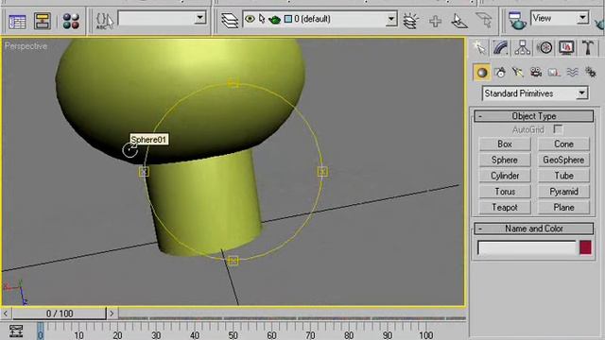Viewport: 605px width, 340px height.
Task: Click the layer render teapot icon
Action: click(x=275, y=19)
